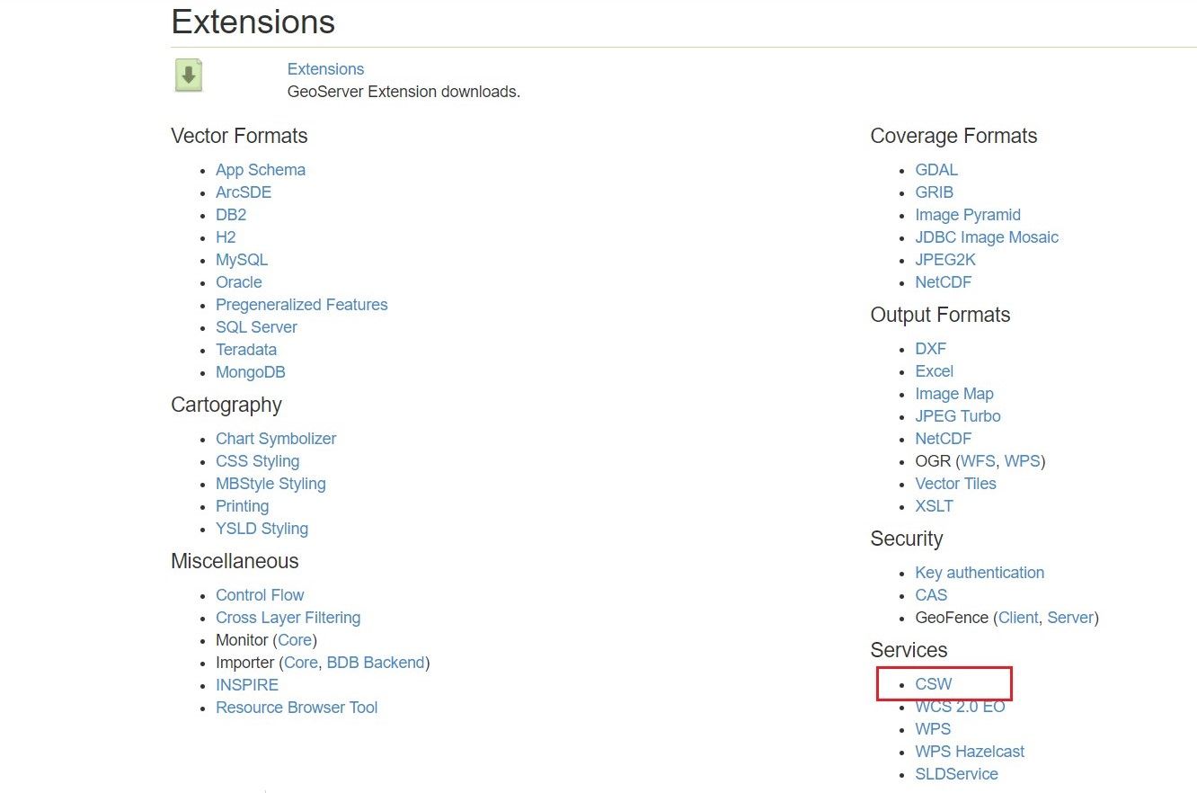Viewport: 1197px width, 793px height.
Task: Click the Control Flow miscellaneous extension
Action: click(260, 594)
